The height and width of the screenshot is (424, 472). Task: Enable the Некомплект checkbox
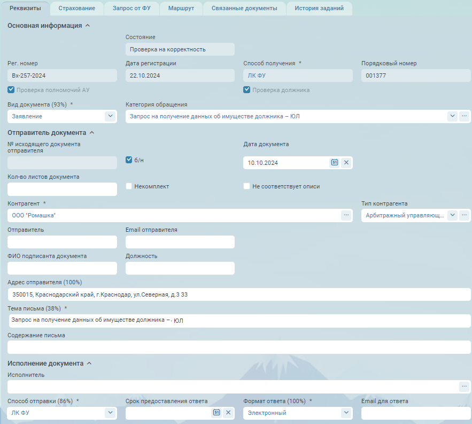click(x=129, y=186)
